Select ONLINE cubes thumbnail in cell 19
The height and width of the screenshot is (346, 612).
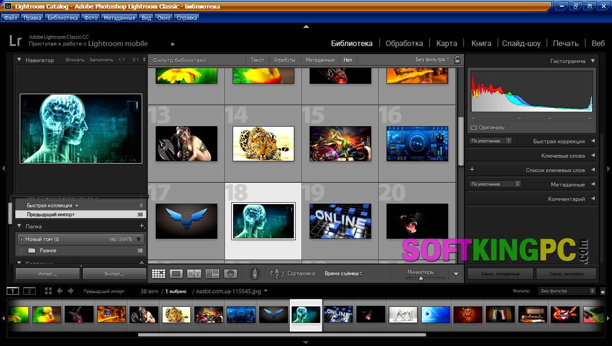click(340, 221)
